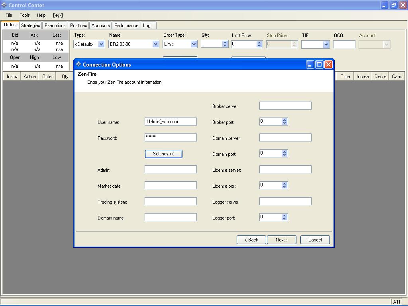
Task: Collapse advanced options with Settings << button
Action: pos(163,154)
